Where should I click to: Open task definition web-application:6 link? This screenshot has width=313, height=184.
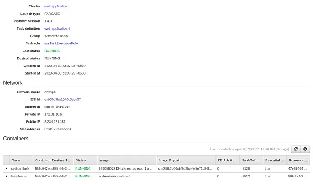(x=57, y=29)
